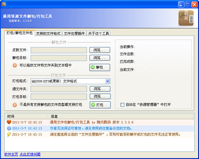Click the 文件总数 label
This screenshot has width=199, height=159.
pyautogui.click(x=127, y=54)
